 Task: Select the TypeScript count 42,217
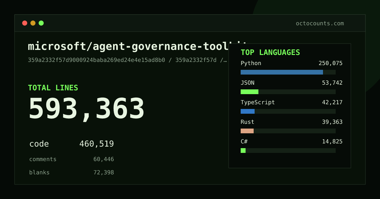click(x=332, y=102)
